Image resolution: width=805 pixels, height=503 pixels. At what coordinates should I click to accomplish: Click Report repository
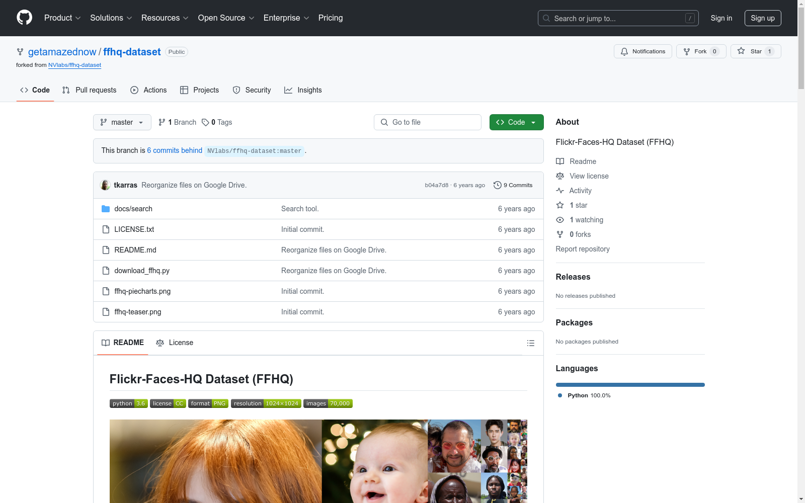click(x=583, y=249)
